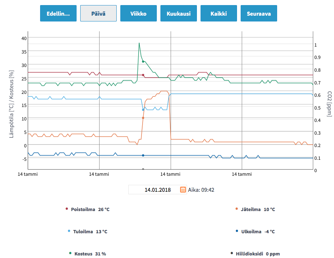Go to next period with Seuraava button

(x=259, y=13)
